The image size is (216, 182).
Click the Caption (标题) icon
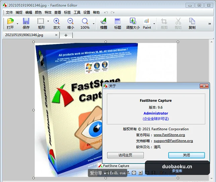coord(117,21)
